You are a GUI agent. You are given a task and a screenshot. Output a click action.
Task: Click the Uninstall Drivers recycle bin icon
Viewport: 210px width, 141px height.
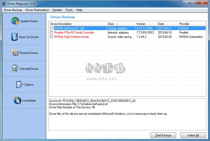pos(15,69)
